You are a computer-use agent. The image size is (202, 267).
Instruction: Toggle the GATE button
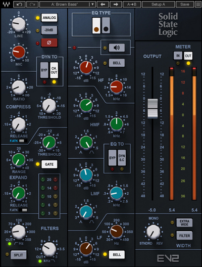pyautogui.click(x=49, y=164)
